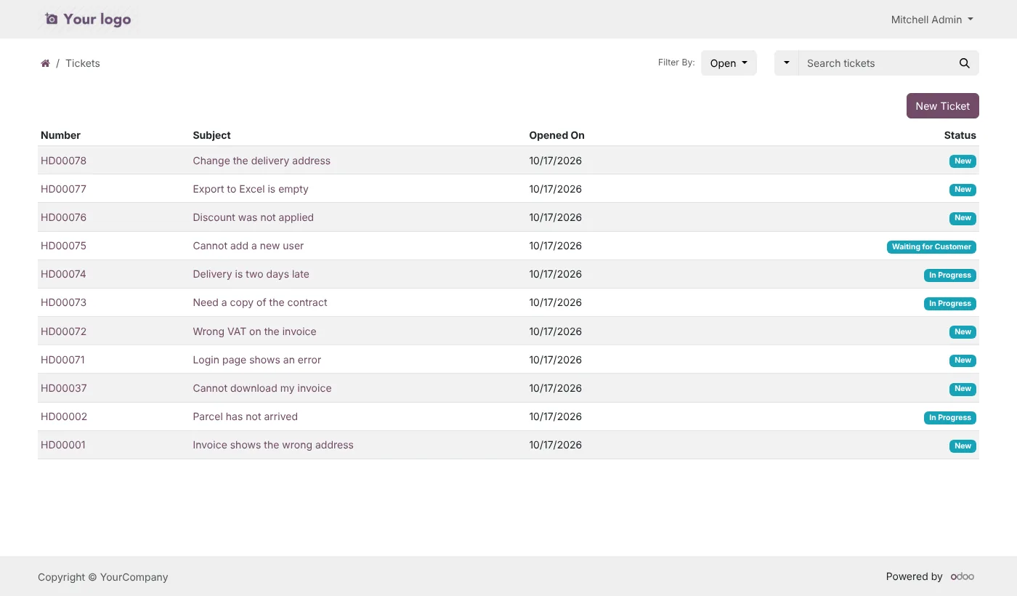Open ticket number HD00076
Viewport: 1017px width, 596px height.
63,217
